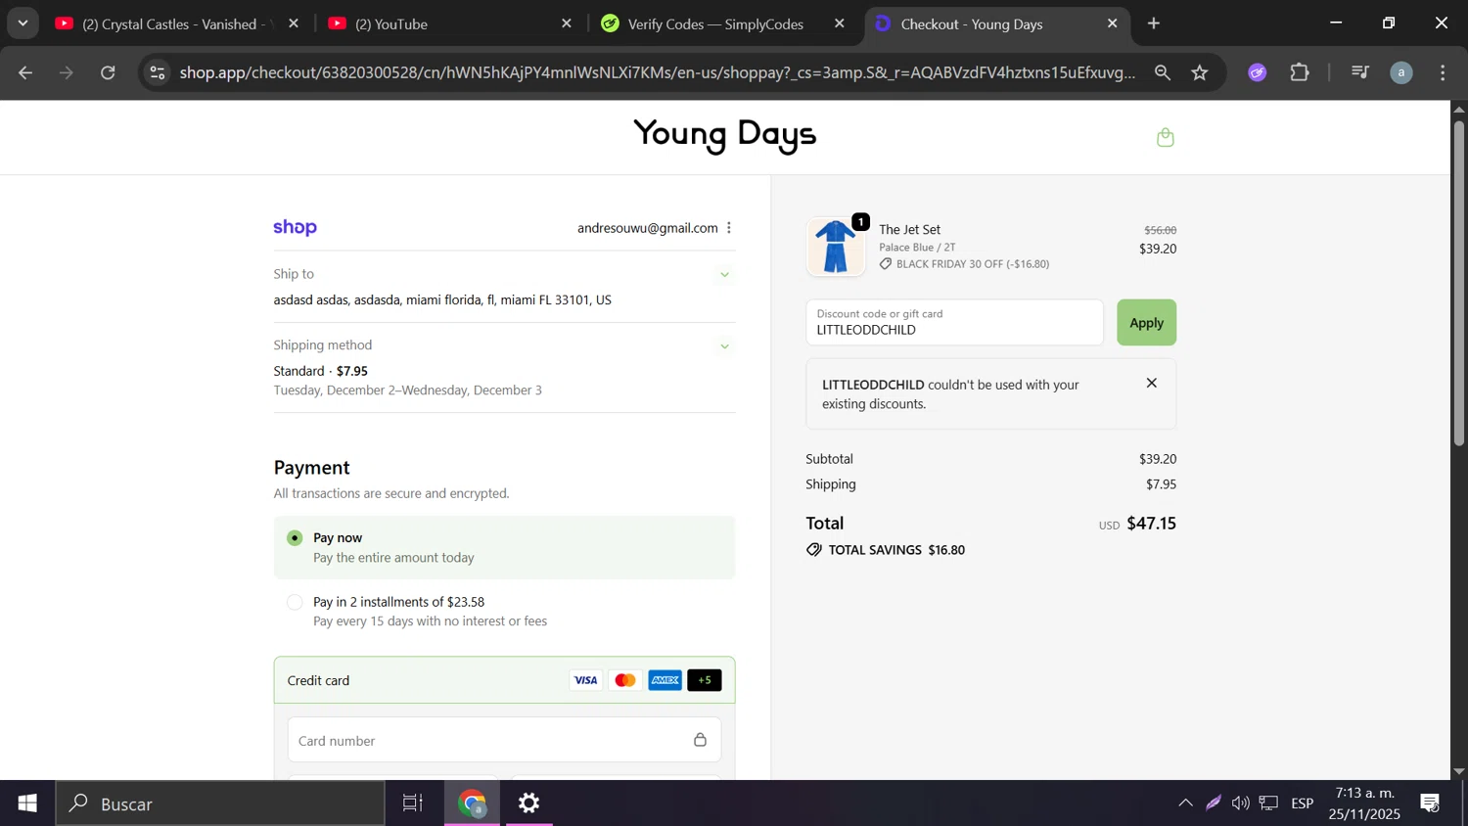Click the Buscar taskbar search box
Viewport: 1468px width, 826px height.
(220, 803)
